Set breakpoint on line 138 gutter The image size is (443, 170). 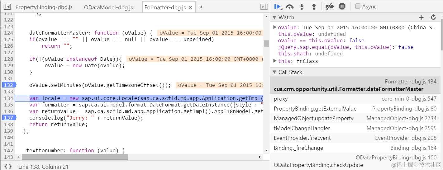(x=8, y=124)
